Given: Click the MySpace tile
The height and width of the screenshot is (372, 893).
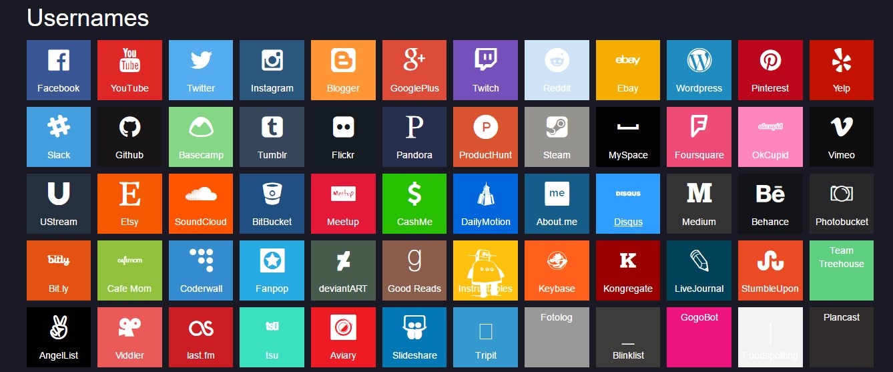Looking at the screenshot, I should 628,137.
